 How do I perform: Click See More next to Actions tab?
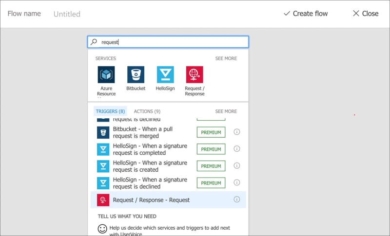point(226,111)
